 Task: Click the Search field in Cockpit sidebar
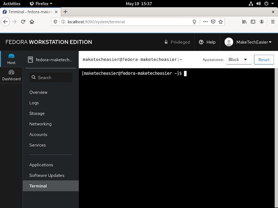(x=50, y=77)
